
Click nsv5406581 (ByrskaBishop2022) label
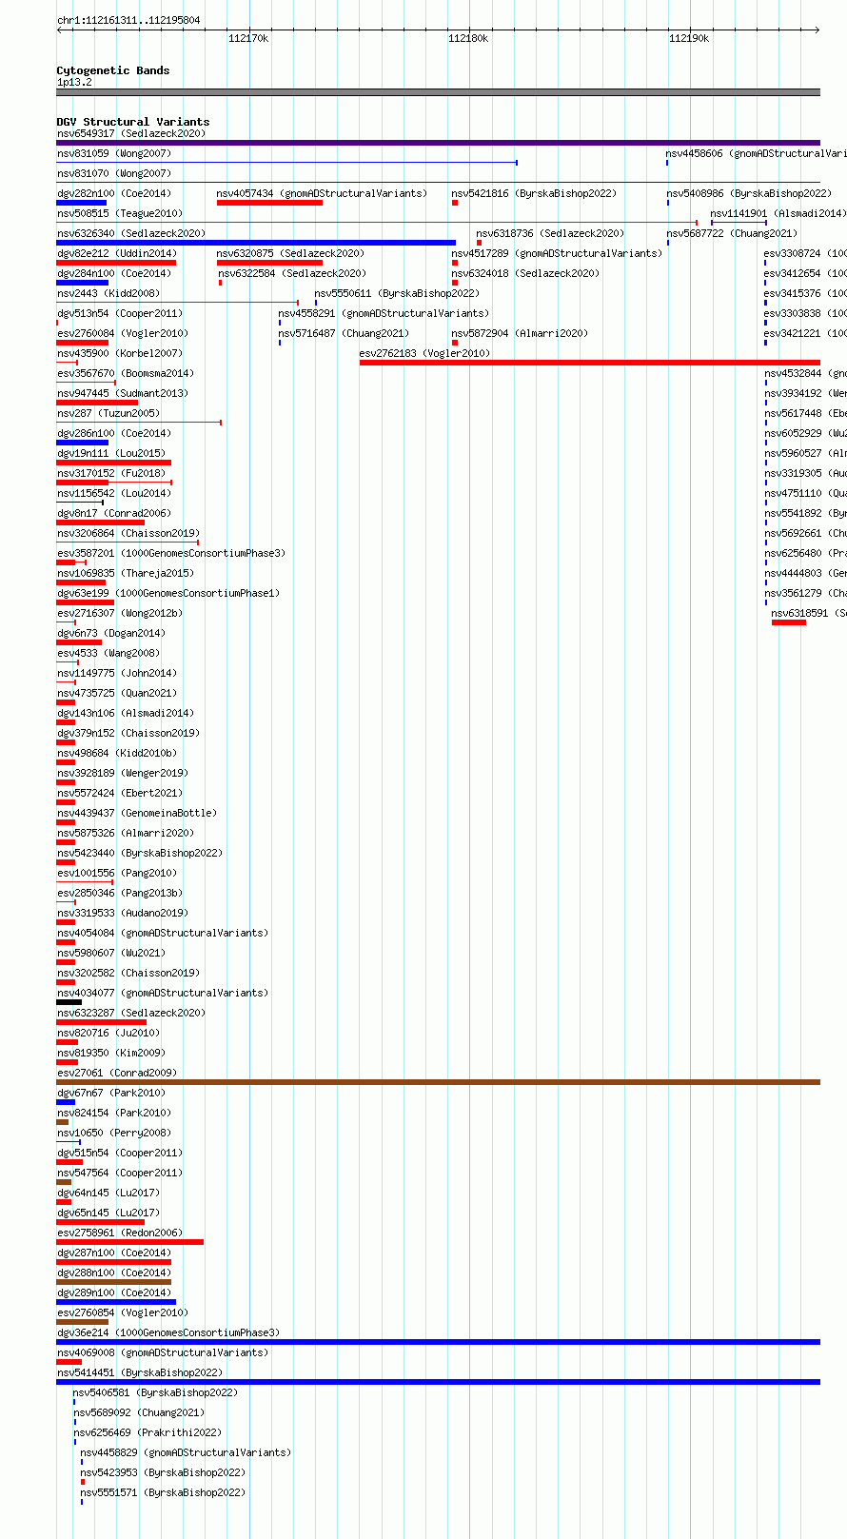coord(156,1392)
